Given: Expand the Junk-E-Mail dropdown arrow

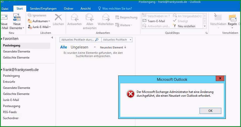Looking at the screenshot, I should (x=50, y=27).
